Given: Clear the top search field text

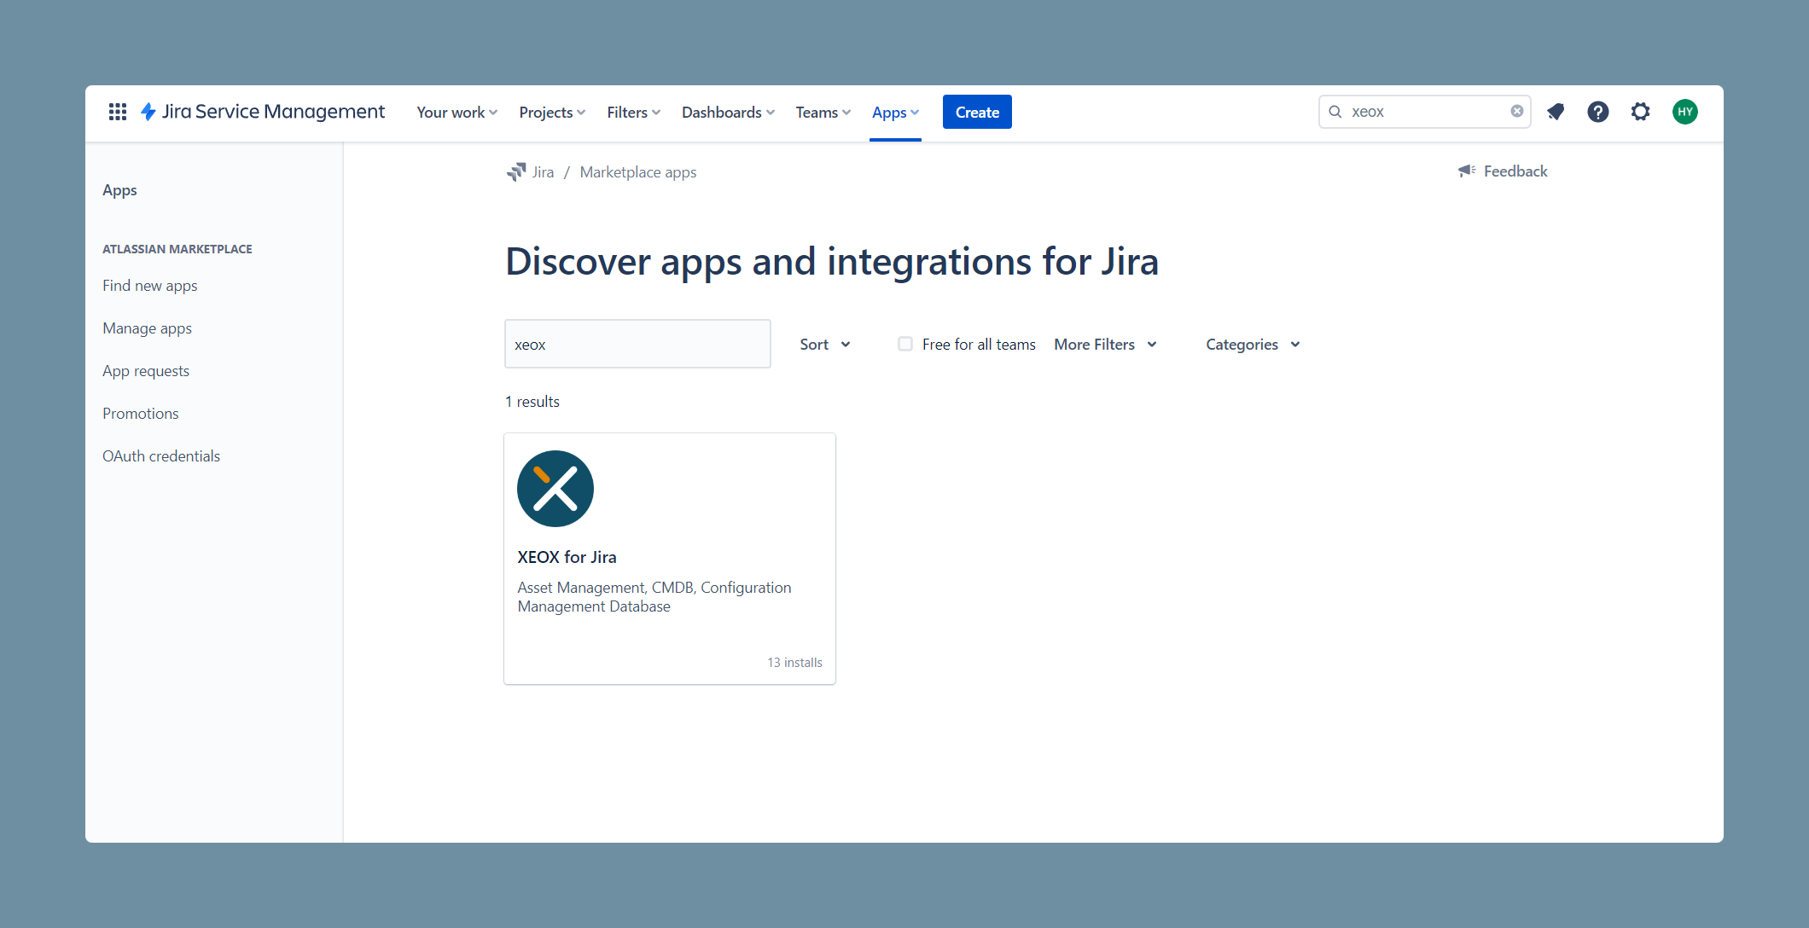Looking at the screenshot, I should 1517,111.
